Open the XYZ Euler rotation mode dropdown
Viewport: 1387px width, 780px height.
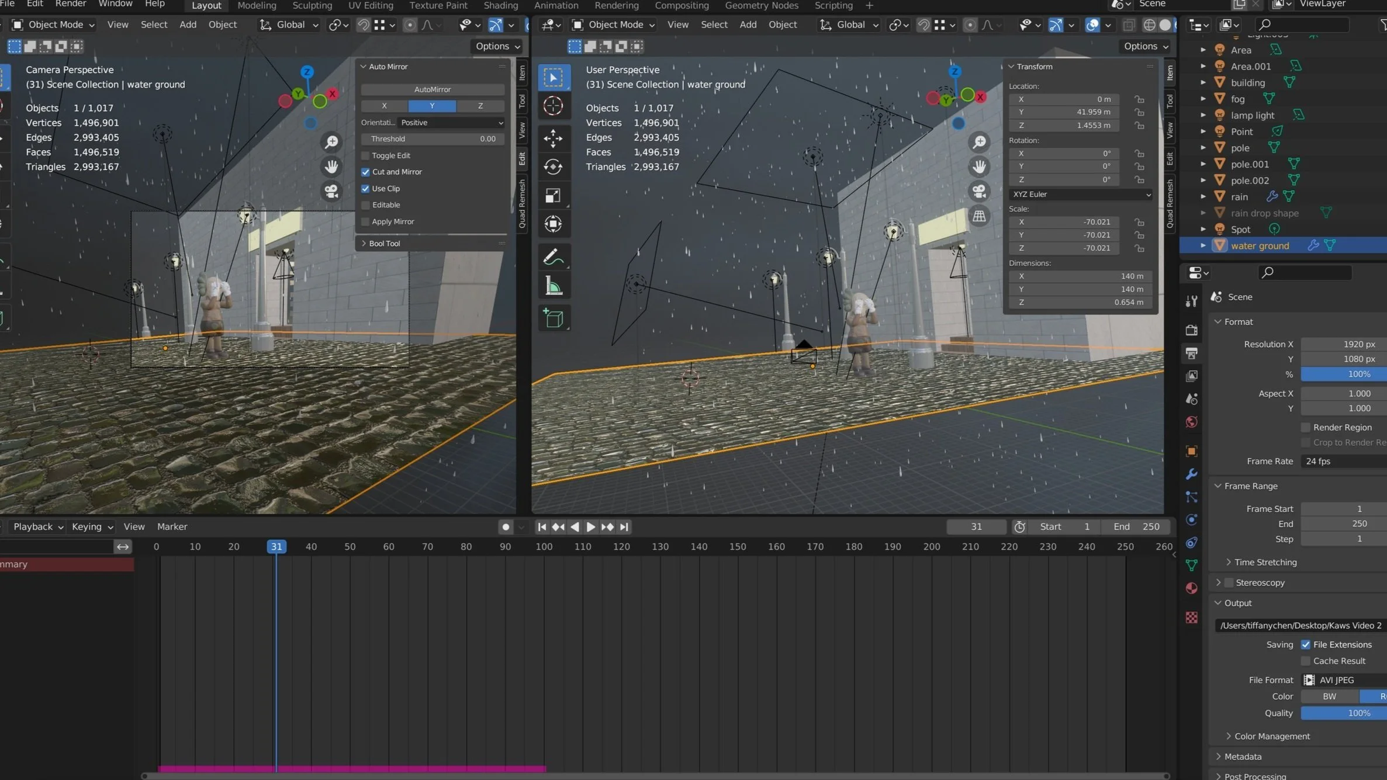point(1080,194)
